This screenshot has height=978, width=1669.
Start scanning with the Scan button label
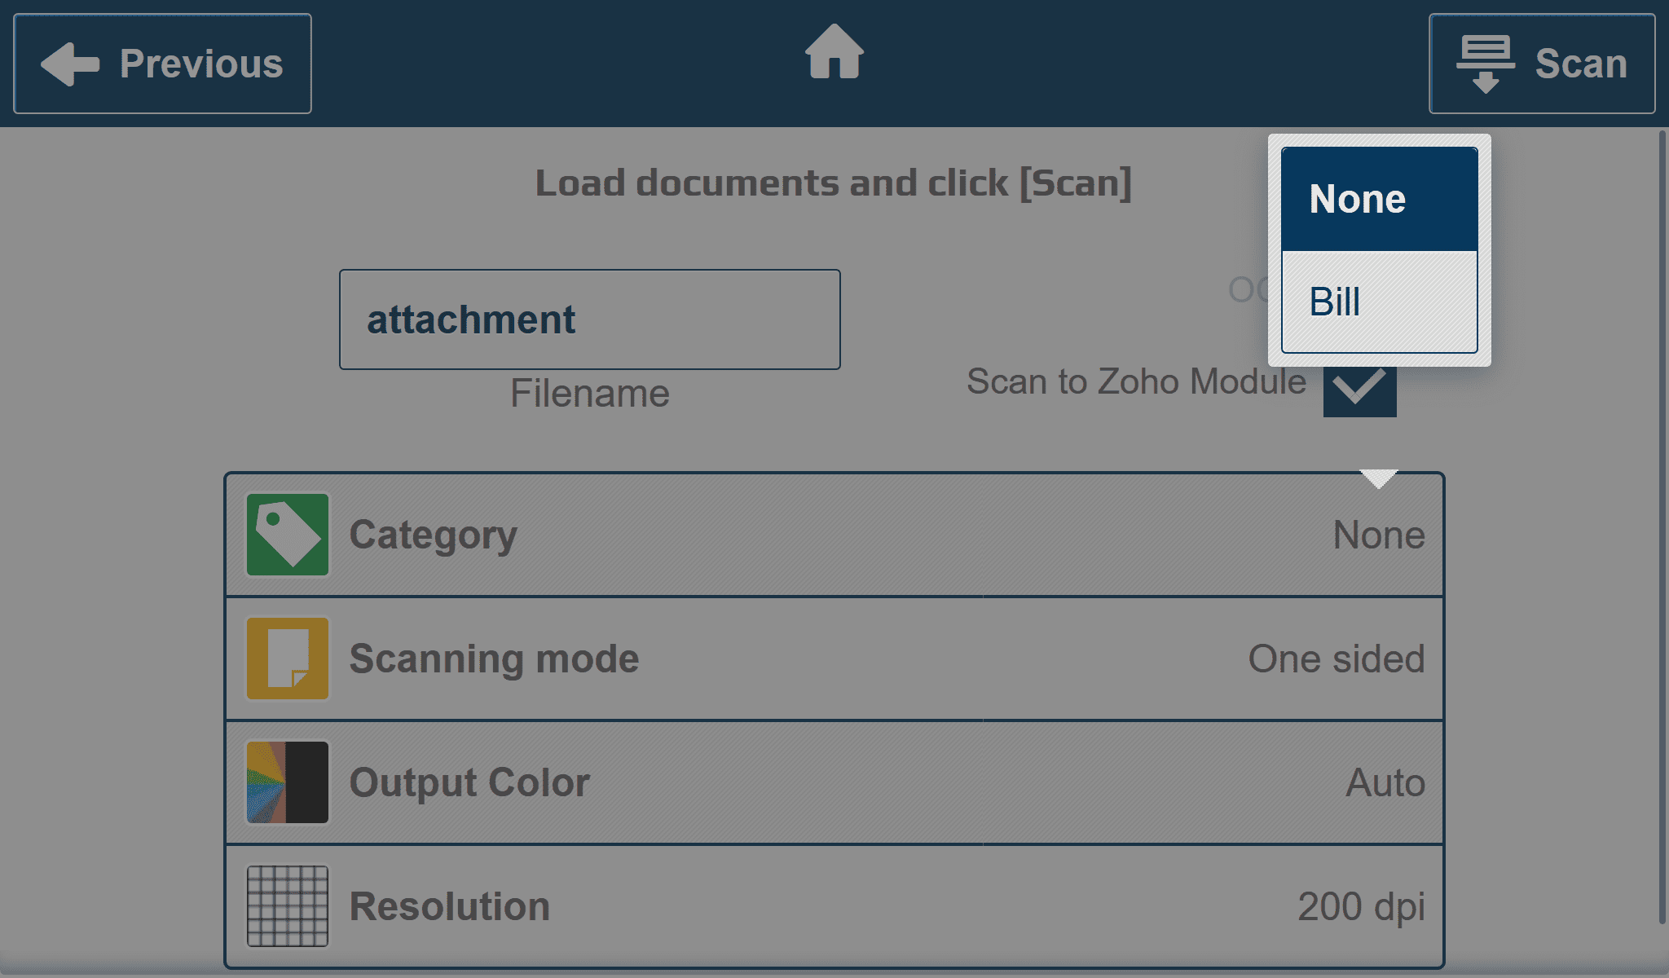point(1581,64)
